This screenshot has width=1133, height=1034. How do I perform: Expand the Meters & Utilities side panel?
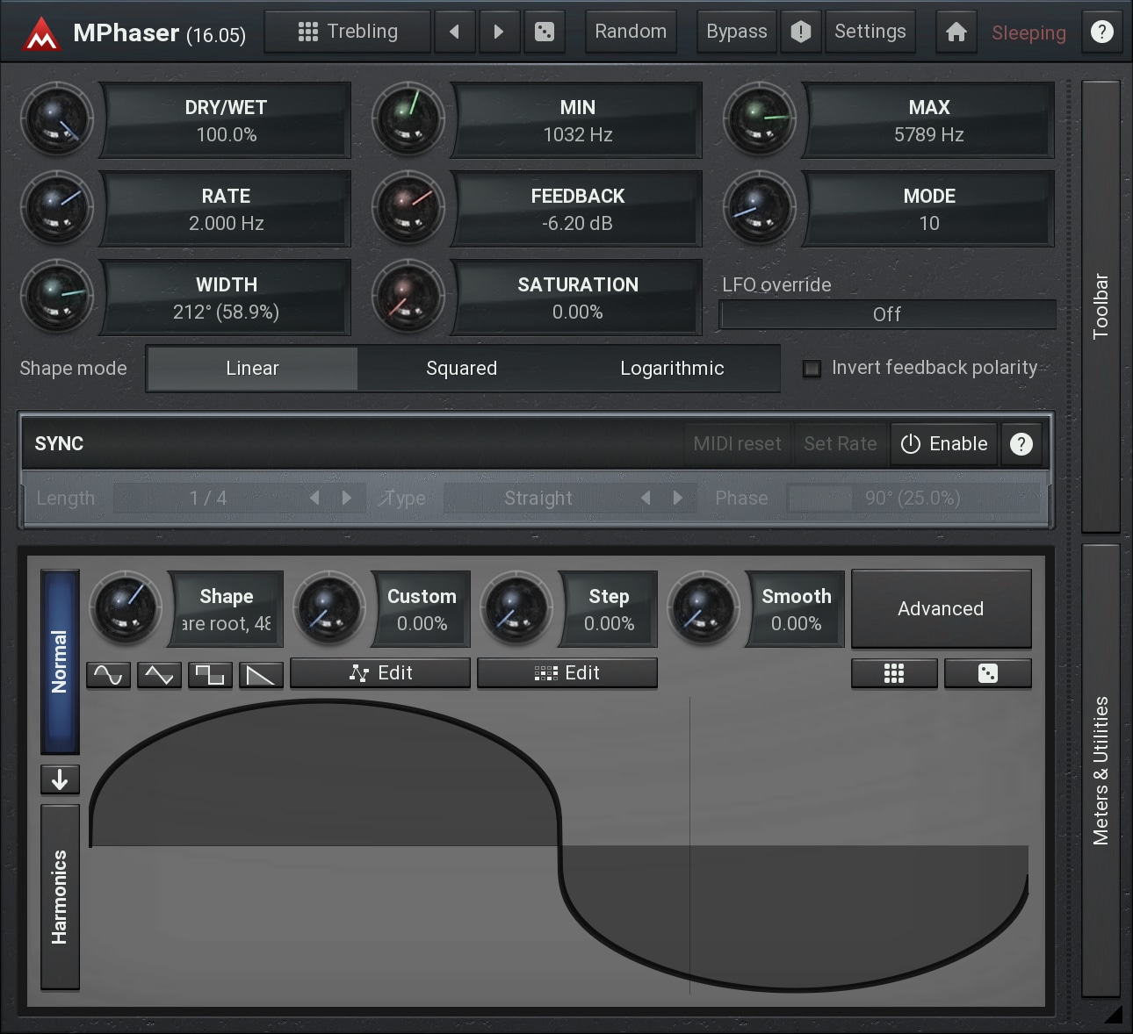[1101, 771]
